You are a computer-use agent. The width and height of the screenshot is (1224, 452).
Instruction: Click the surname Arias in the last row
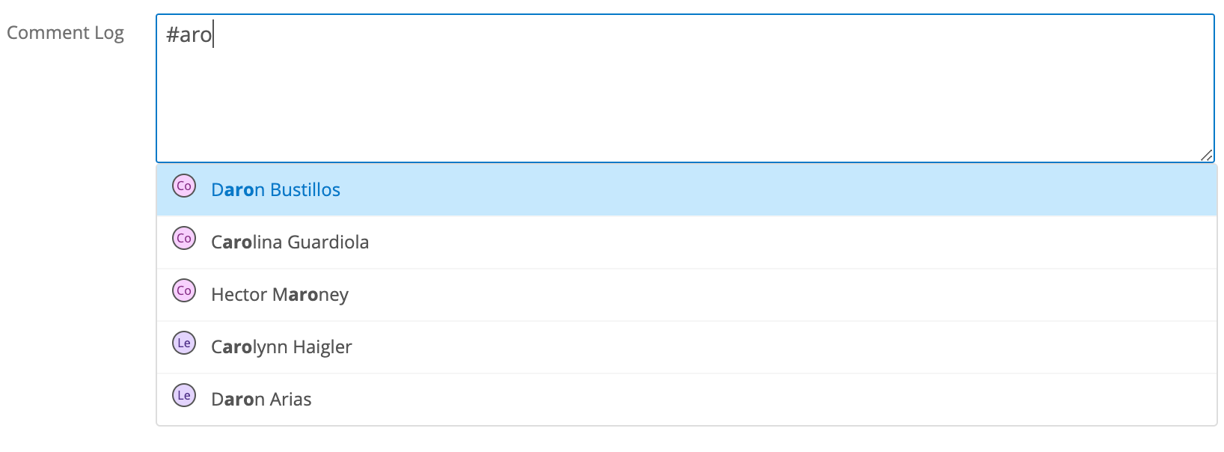click(291, 400)
